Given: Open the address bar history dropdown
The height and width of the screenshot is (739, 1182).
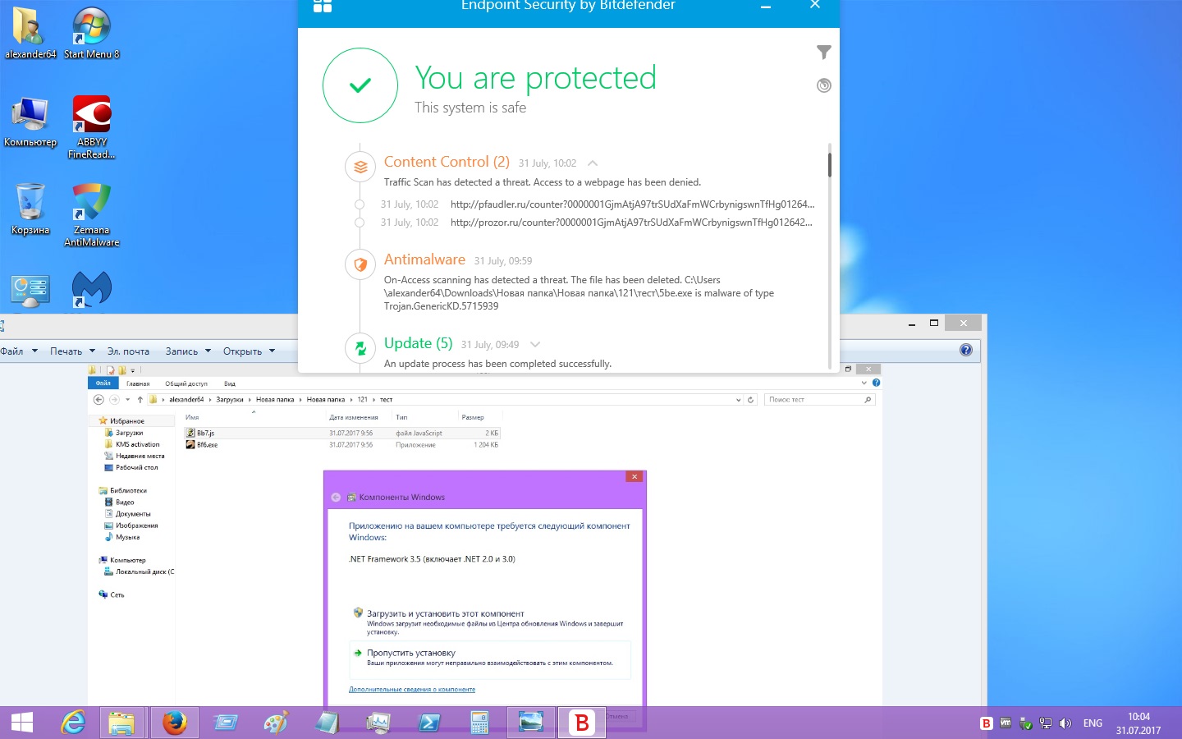Looking at the screenshot, I should pos(738,400).
